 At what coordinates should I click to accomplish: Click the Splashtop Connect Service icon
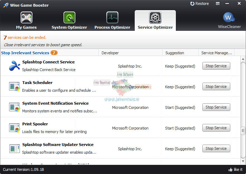click(14, 66)
